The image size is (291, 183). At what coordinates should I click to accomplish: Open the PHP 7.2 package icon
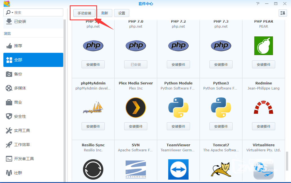point(178,46)
